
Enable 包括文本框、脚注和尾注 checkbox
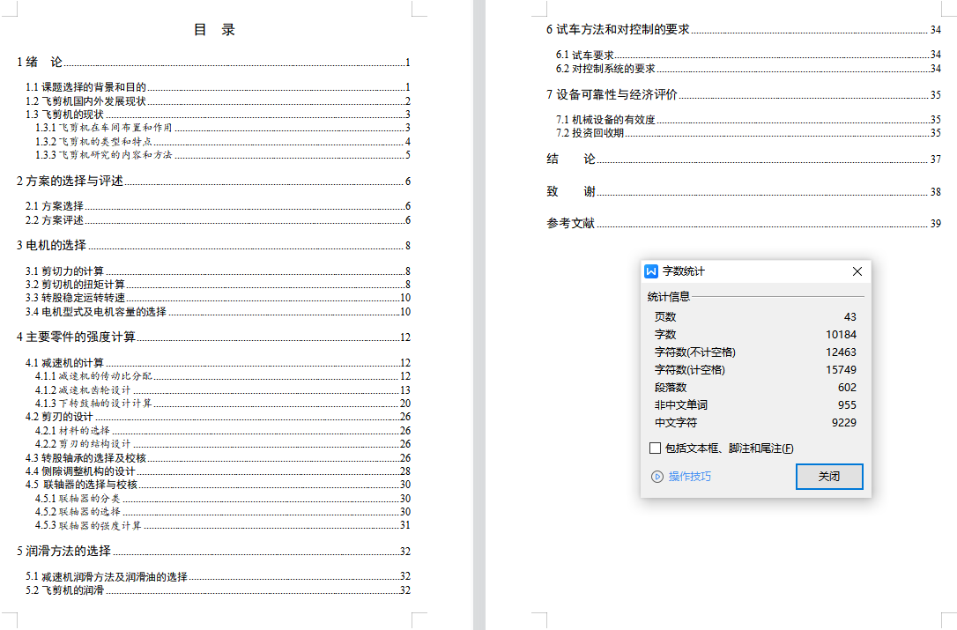pyautogui.click(x=655, y=448)
